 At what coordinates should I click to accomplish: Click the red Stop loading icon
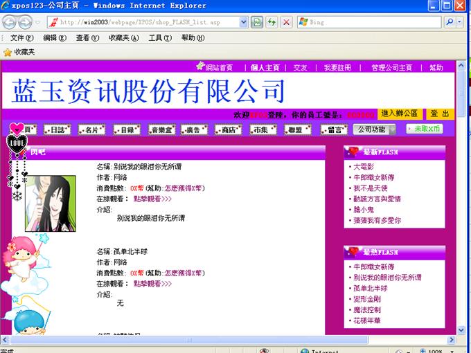tap(286, 22)
